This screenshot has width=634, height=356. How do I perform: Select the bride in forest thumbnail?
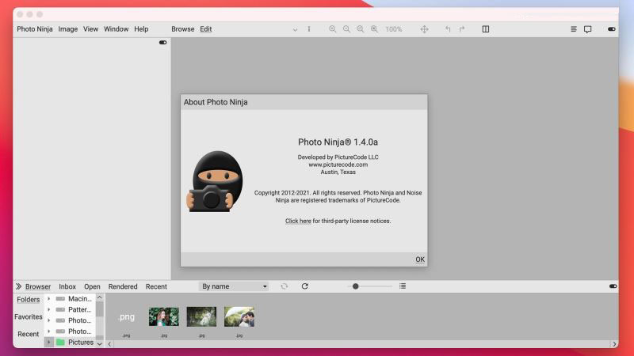tap(201, 317)
